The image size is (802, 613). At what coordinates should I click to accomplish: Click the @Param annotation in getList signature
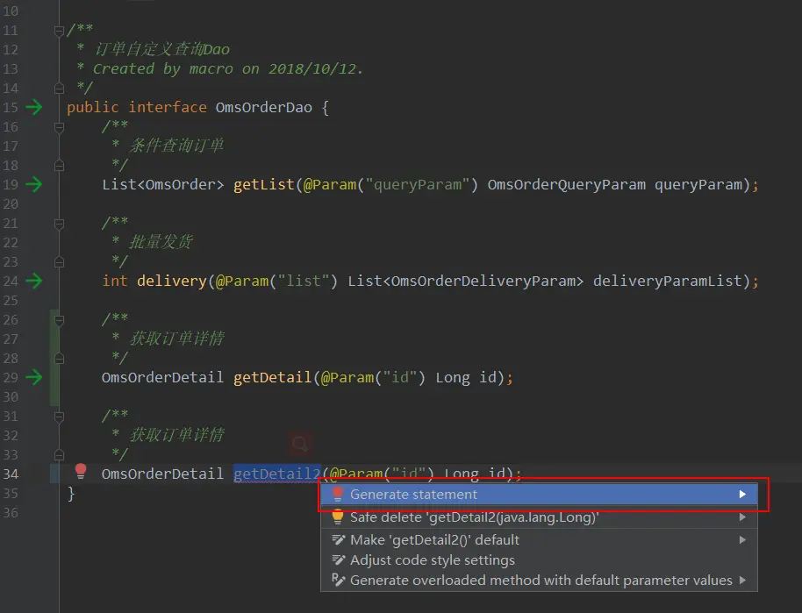(x=330, y=184)
